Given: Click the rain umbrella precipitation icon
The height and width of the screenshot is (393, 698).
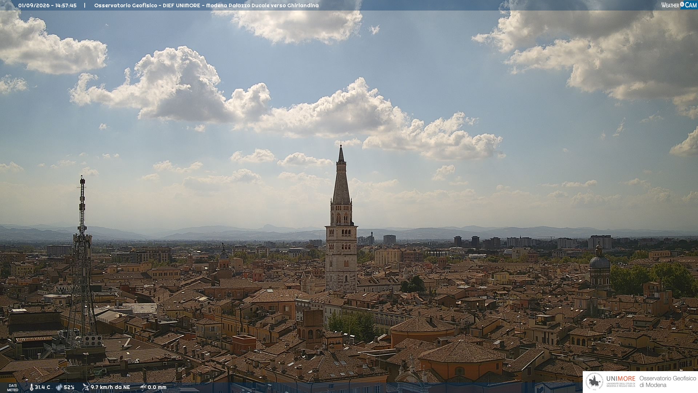Looking at the screenshot, I should (143, 387).
